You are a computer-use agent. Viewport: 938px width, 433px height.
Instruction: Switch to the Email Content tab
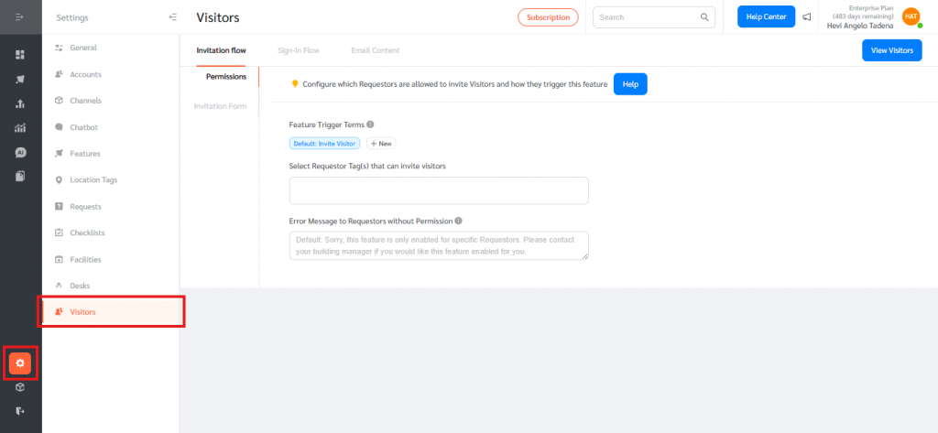(x=375, y=50)
